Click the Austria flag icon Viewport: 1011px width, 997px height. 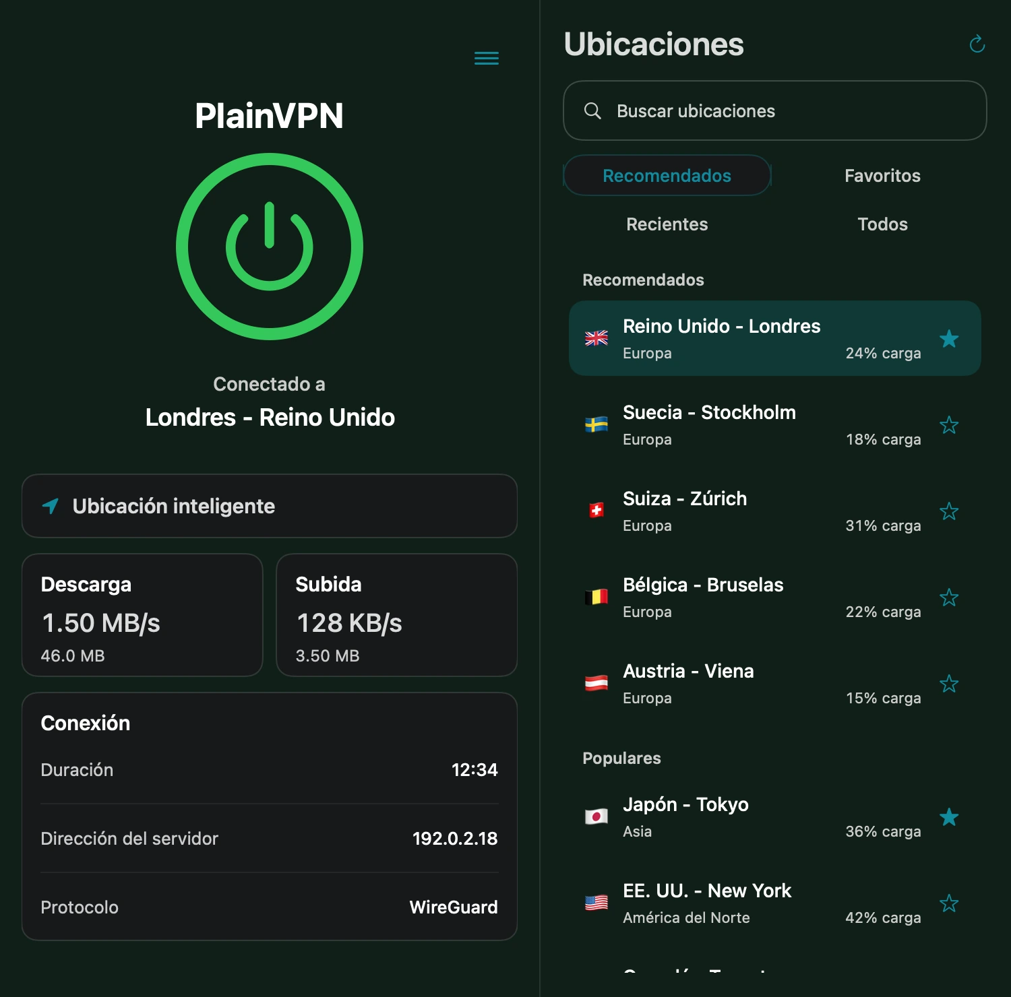pos(596,683)
